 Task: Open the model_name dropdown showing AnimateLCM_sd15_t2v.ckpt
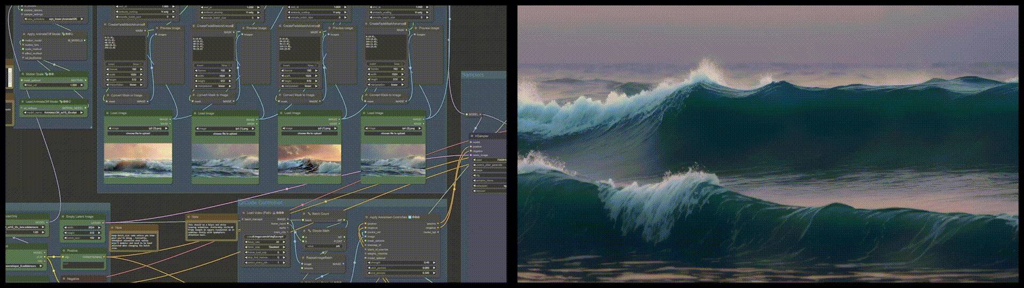coord(53,113)
